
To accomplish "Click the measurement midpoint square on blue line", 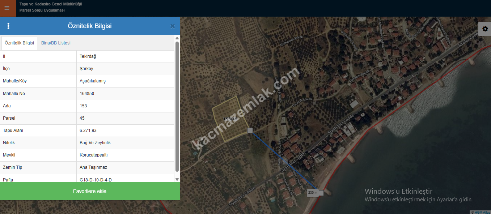I will (x=285, y=162).
